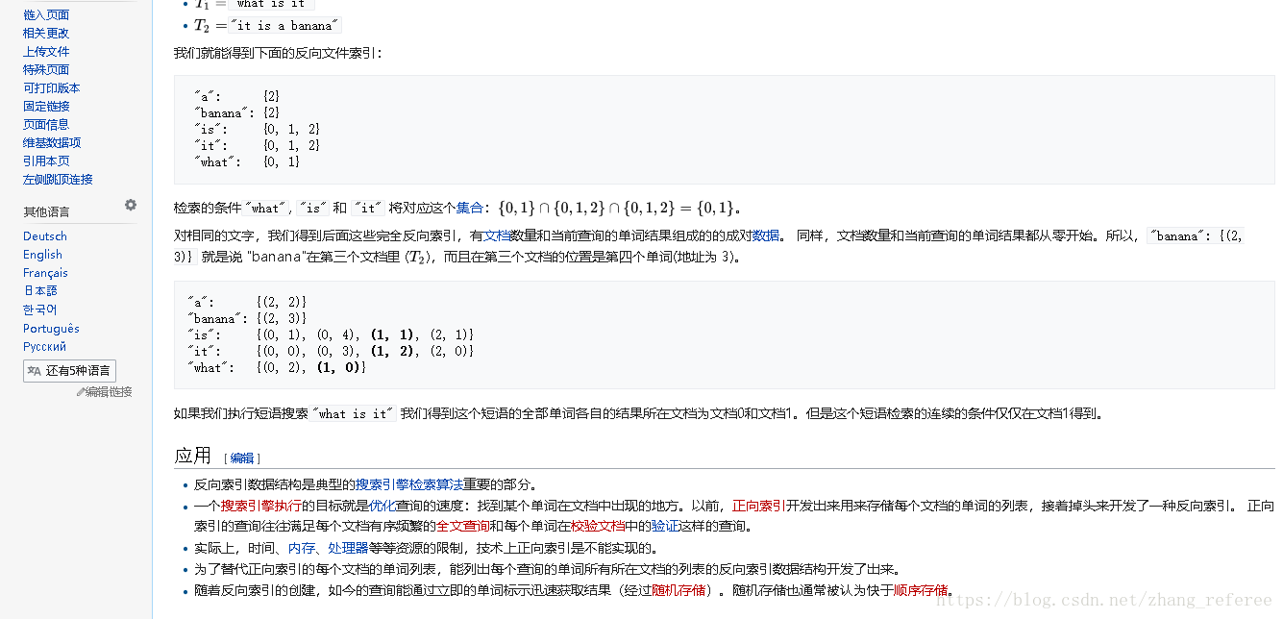
Task: Open the 内存 link
Action: [301, 548]
